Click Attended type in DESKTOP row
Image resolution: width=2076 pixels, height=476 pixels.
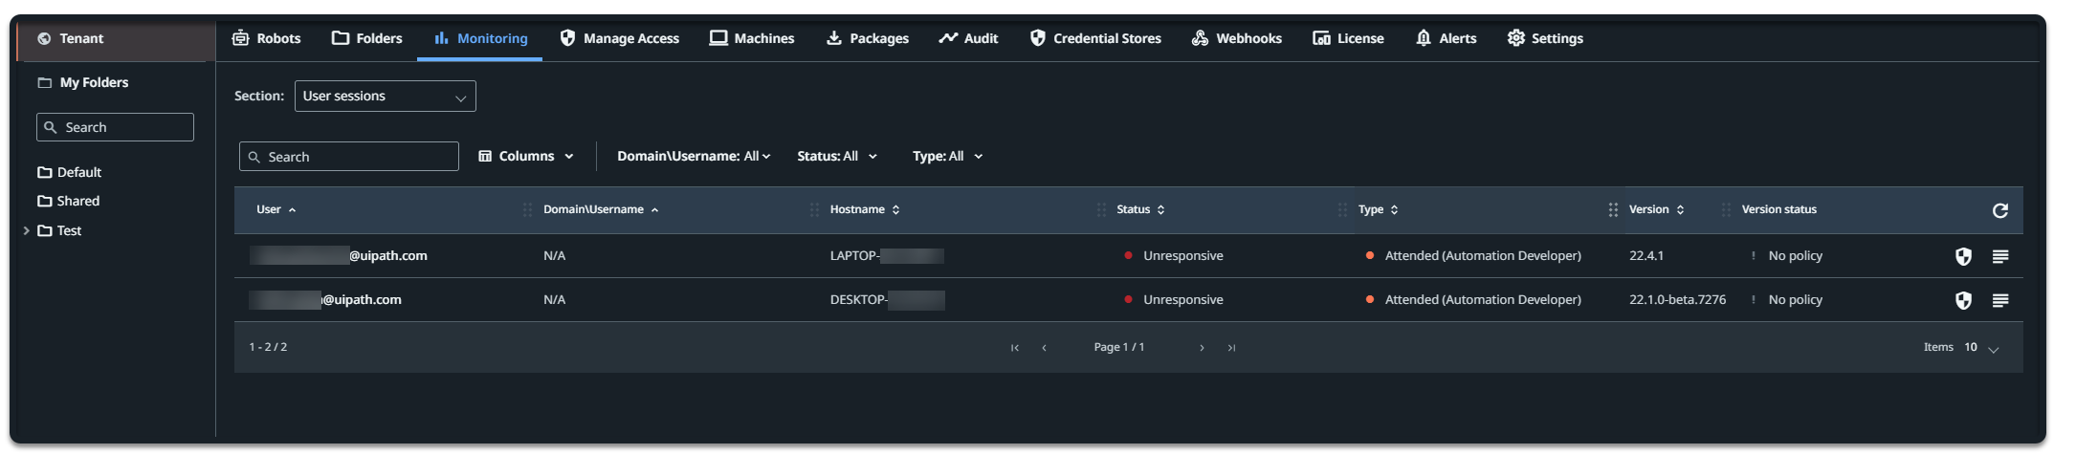1483,299
